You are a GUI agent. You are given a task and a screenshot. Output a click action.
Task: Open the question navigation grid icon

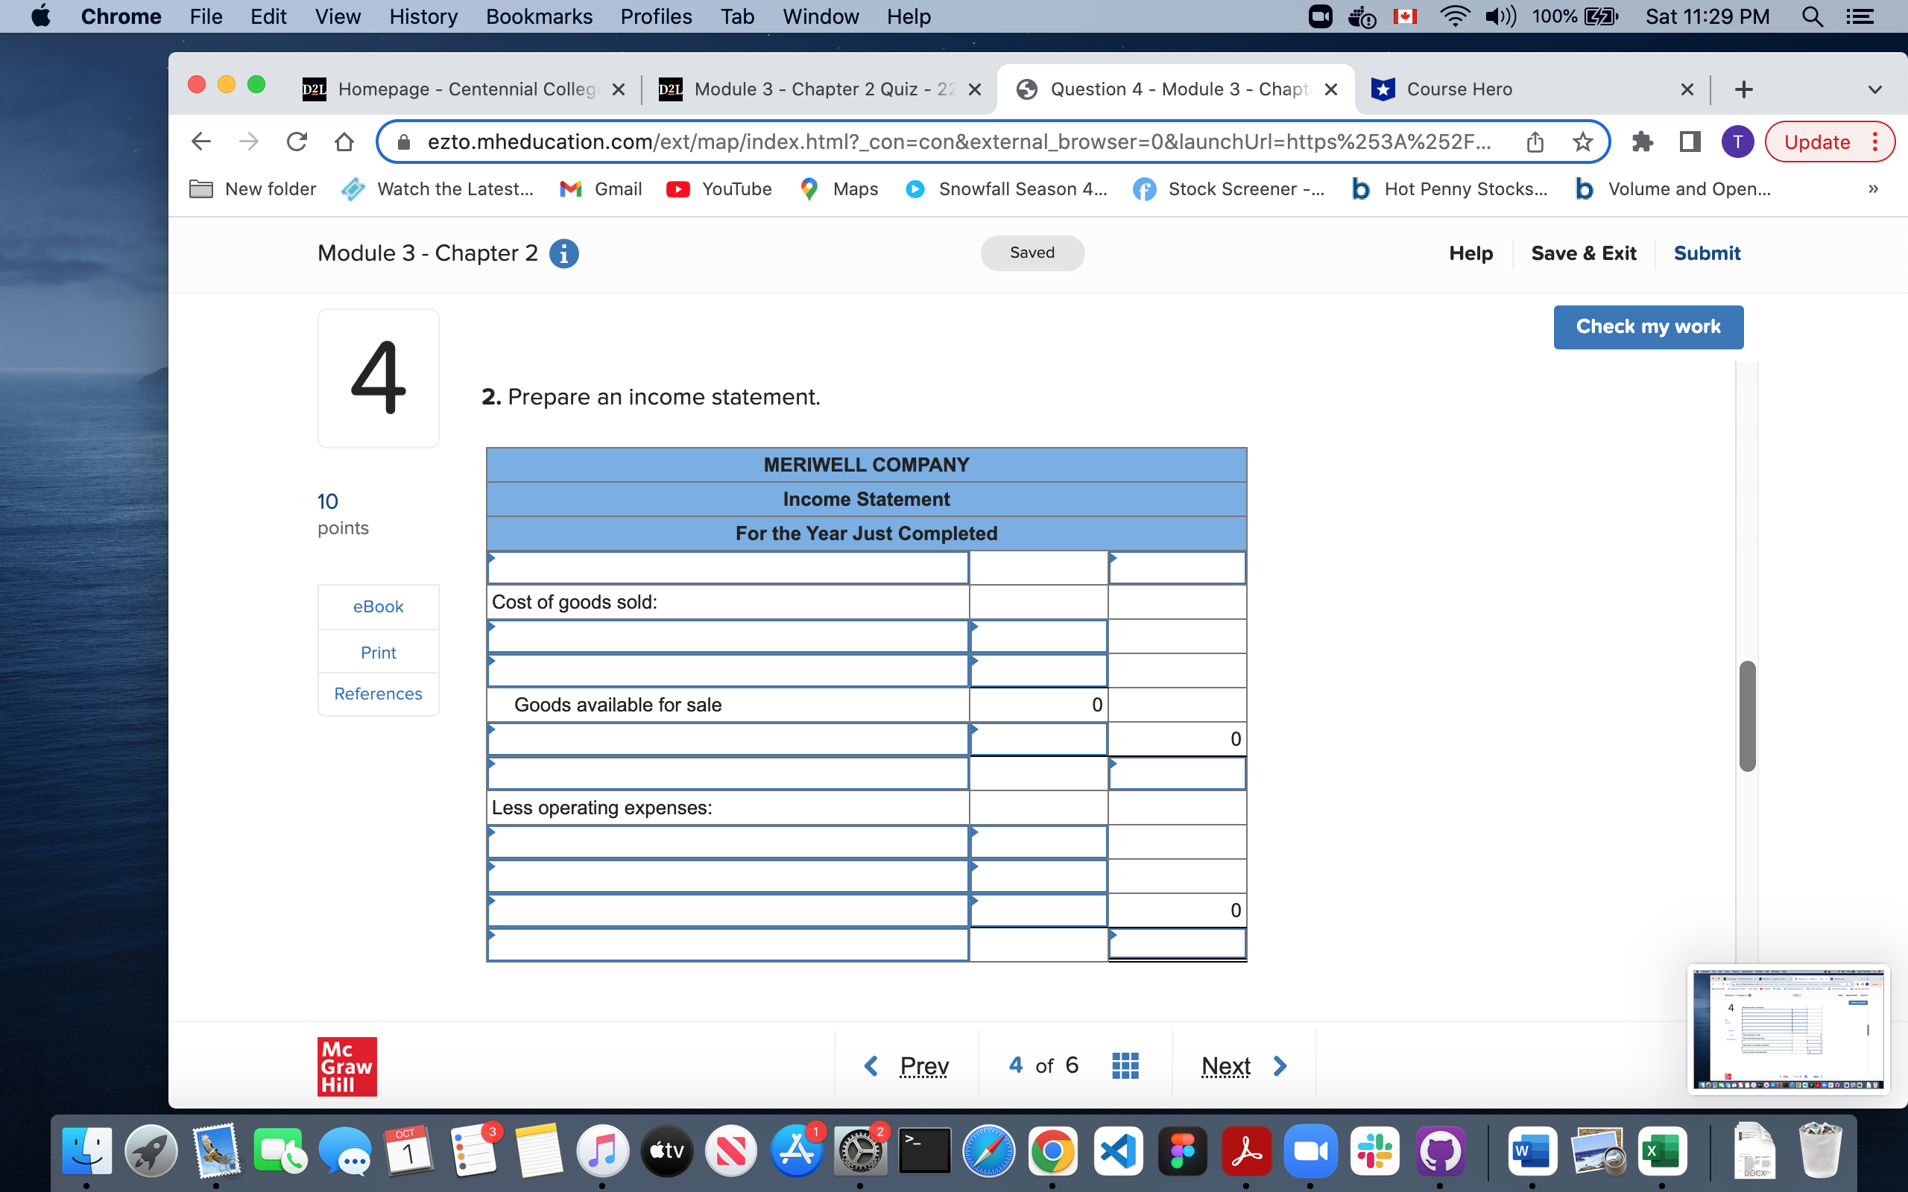[x=1124, y=1065]
